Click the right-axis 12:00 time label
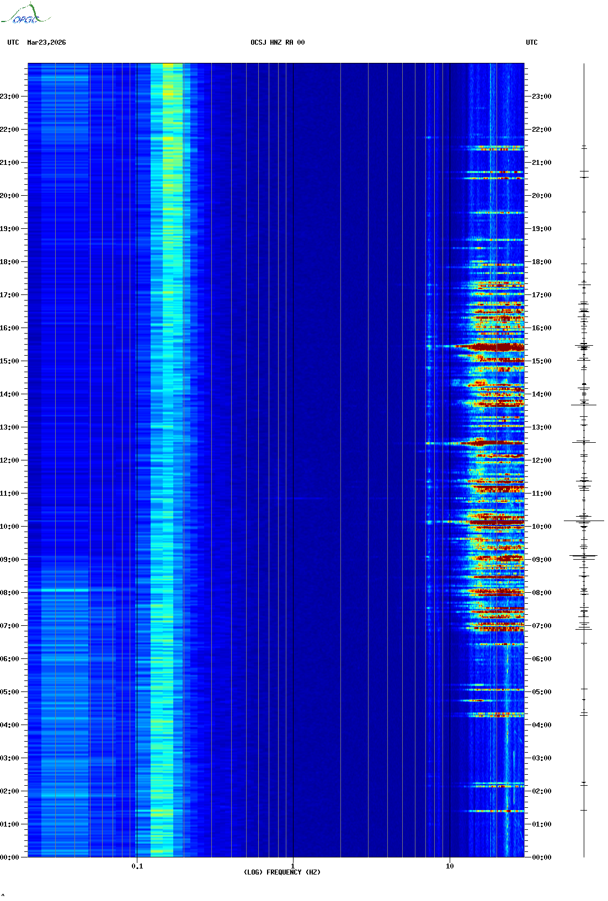 coord(541,460)
